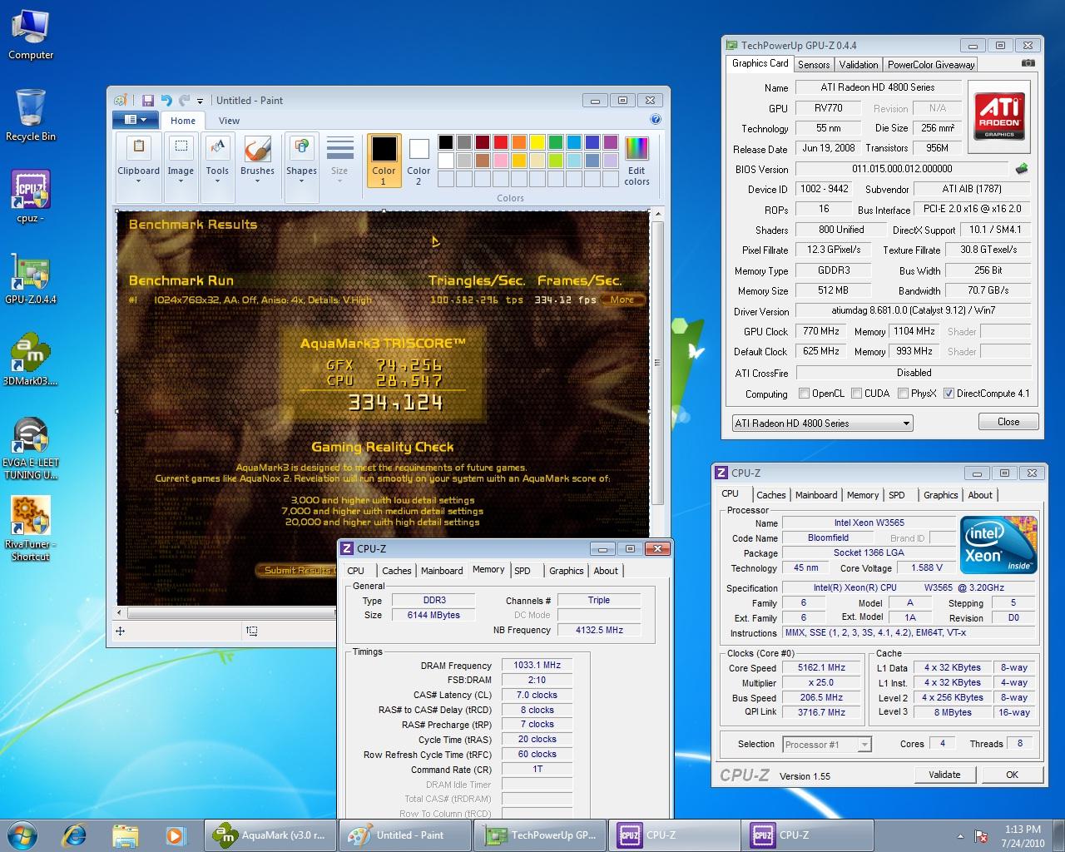
Task: Pick the yellow color in Paint palette
Action: 537,142
